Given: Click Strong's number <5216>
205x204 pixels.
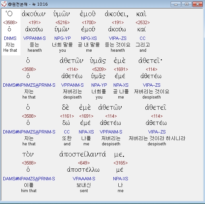Looking at the screenshot, I should [63, 22].
